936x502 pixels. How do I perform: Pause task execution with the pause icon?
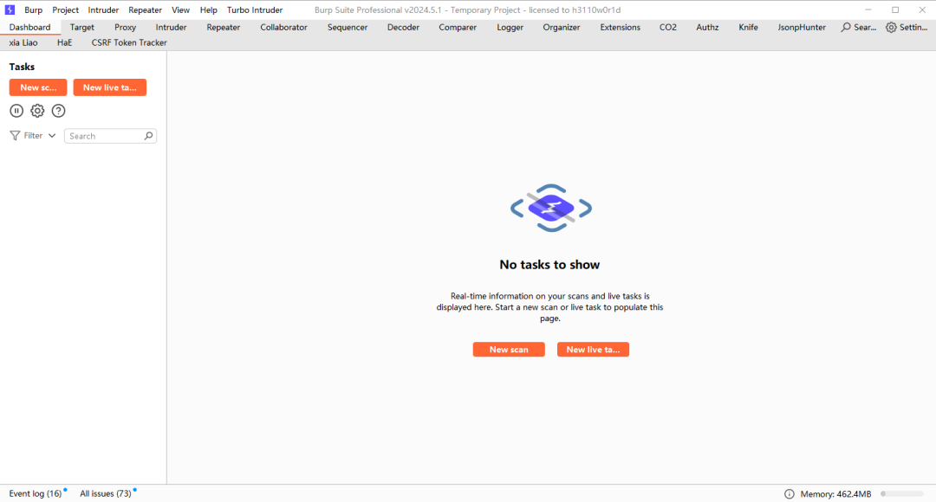tap(16, 111)
